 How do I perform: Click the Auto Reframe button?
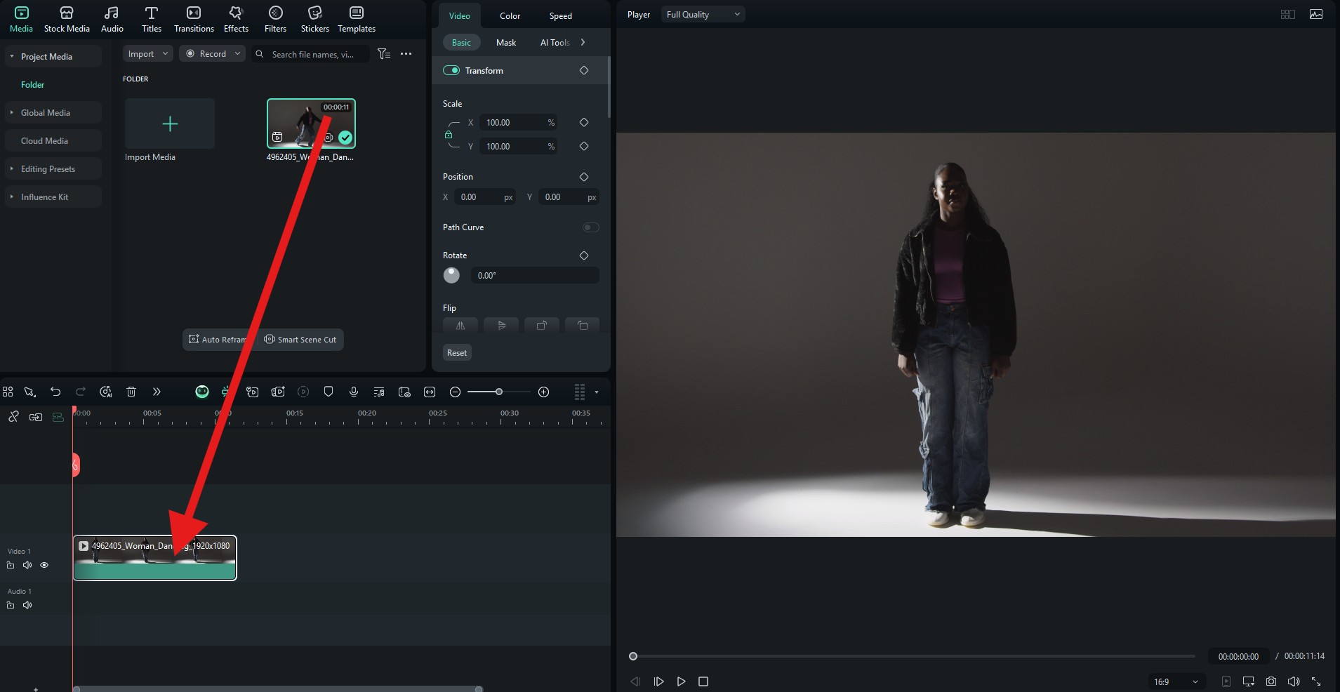point(220,340)
